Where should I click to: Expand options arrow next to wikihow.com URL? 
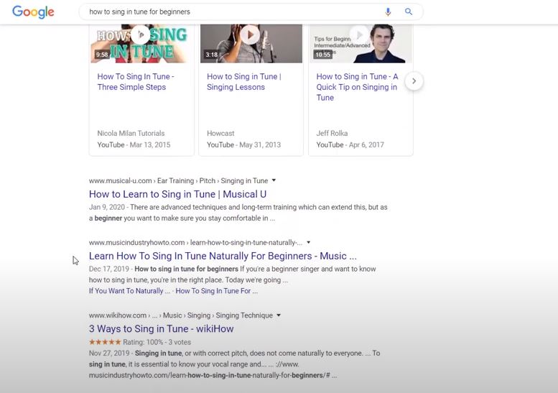(x=279, y=315)
